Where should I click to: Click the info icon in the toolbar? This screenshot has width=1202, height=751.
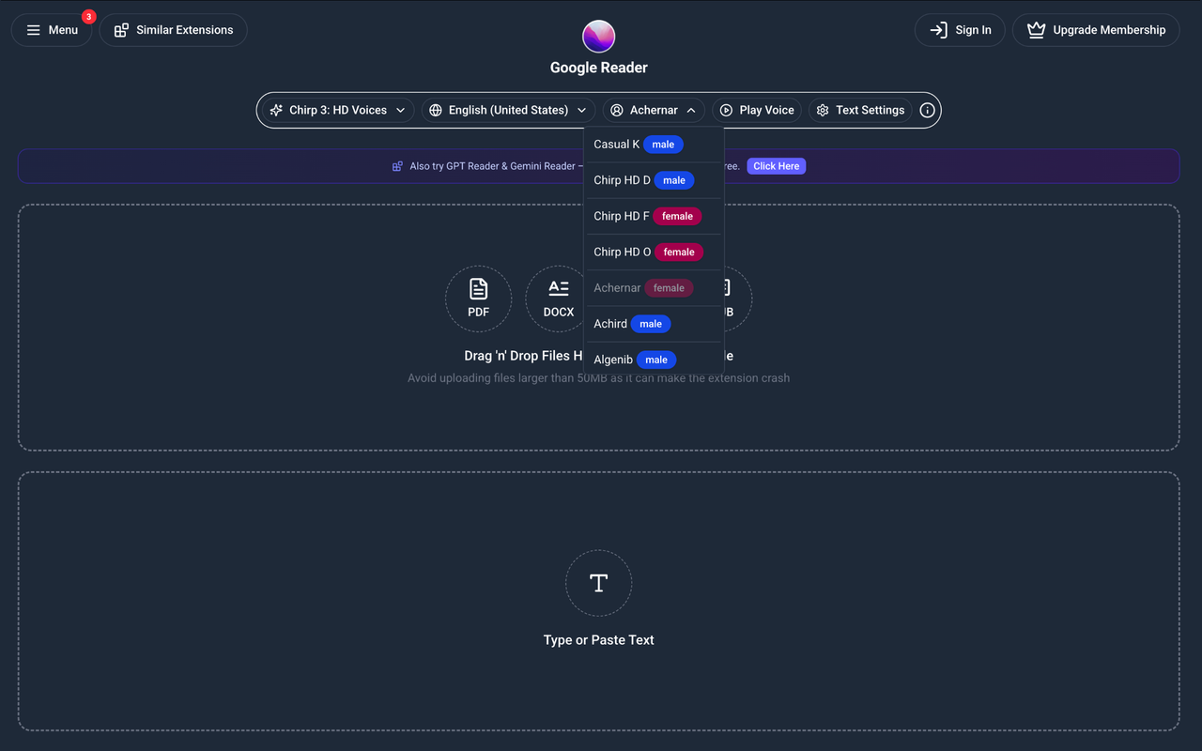click(x=927, y=110)
